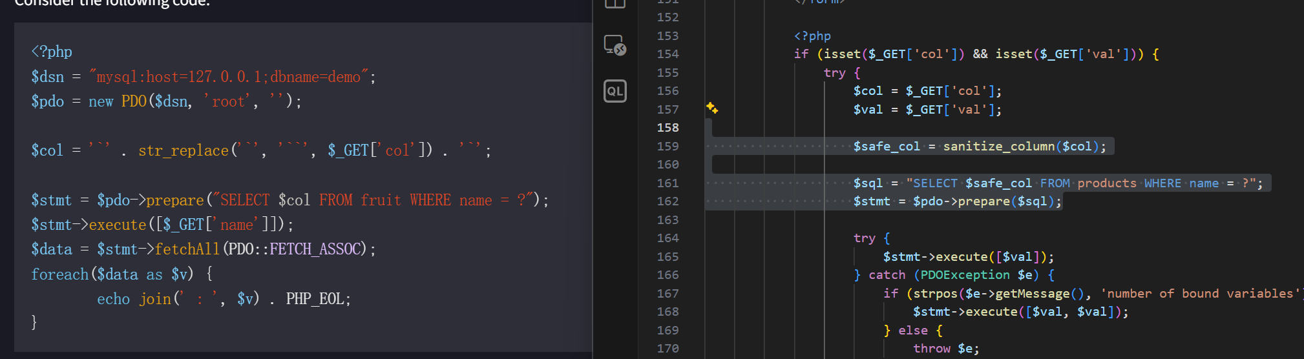The height and width of the screenshot is (359, 1304).
Task: Click line number 158 in the gutter
Action: point(668,128)
